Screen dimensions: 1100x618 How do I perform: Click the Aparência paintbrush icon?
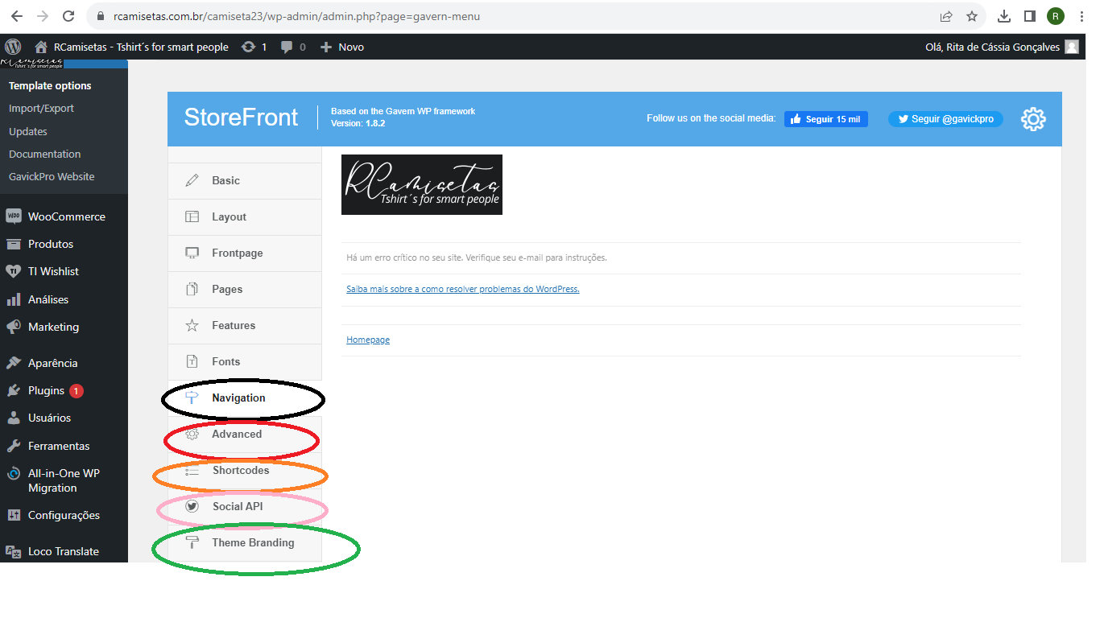(14, 363)
